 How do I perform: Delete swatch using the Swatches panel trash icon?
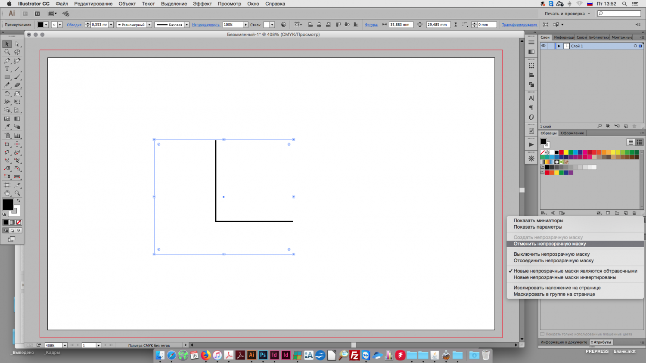(x=634, y=213)
